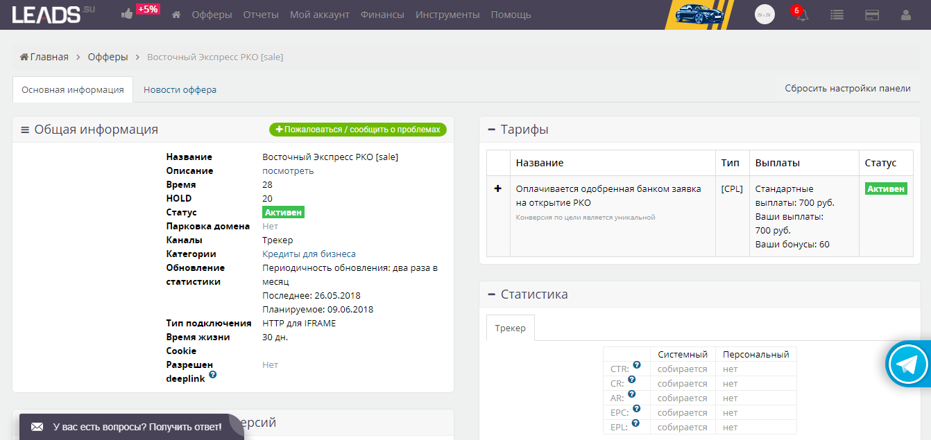Open the list icon in the header
Viewport: 931px width, 440px height.
click(x=837, y=15)
